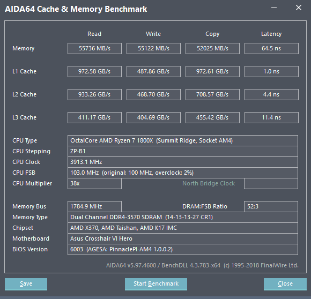Click the Close button at bottom

(285, 284)
